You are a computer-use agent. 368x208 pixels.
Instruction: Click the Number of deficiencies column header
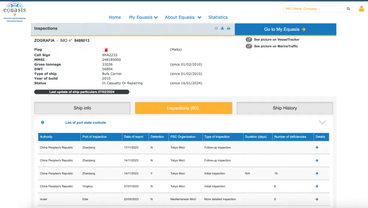pyautogui.click(x=293, y=137)
